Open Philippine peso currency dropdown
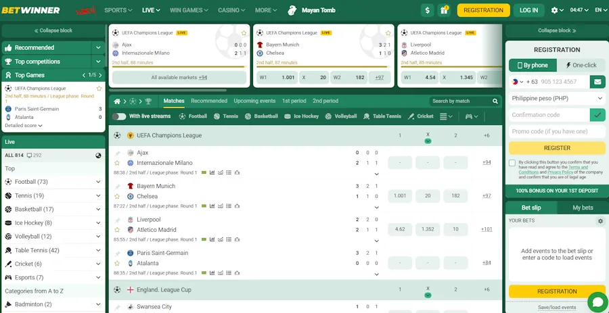 [557, 99]
